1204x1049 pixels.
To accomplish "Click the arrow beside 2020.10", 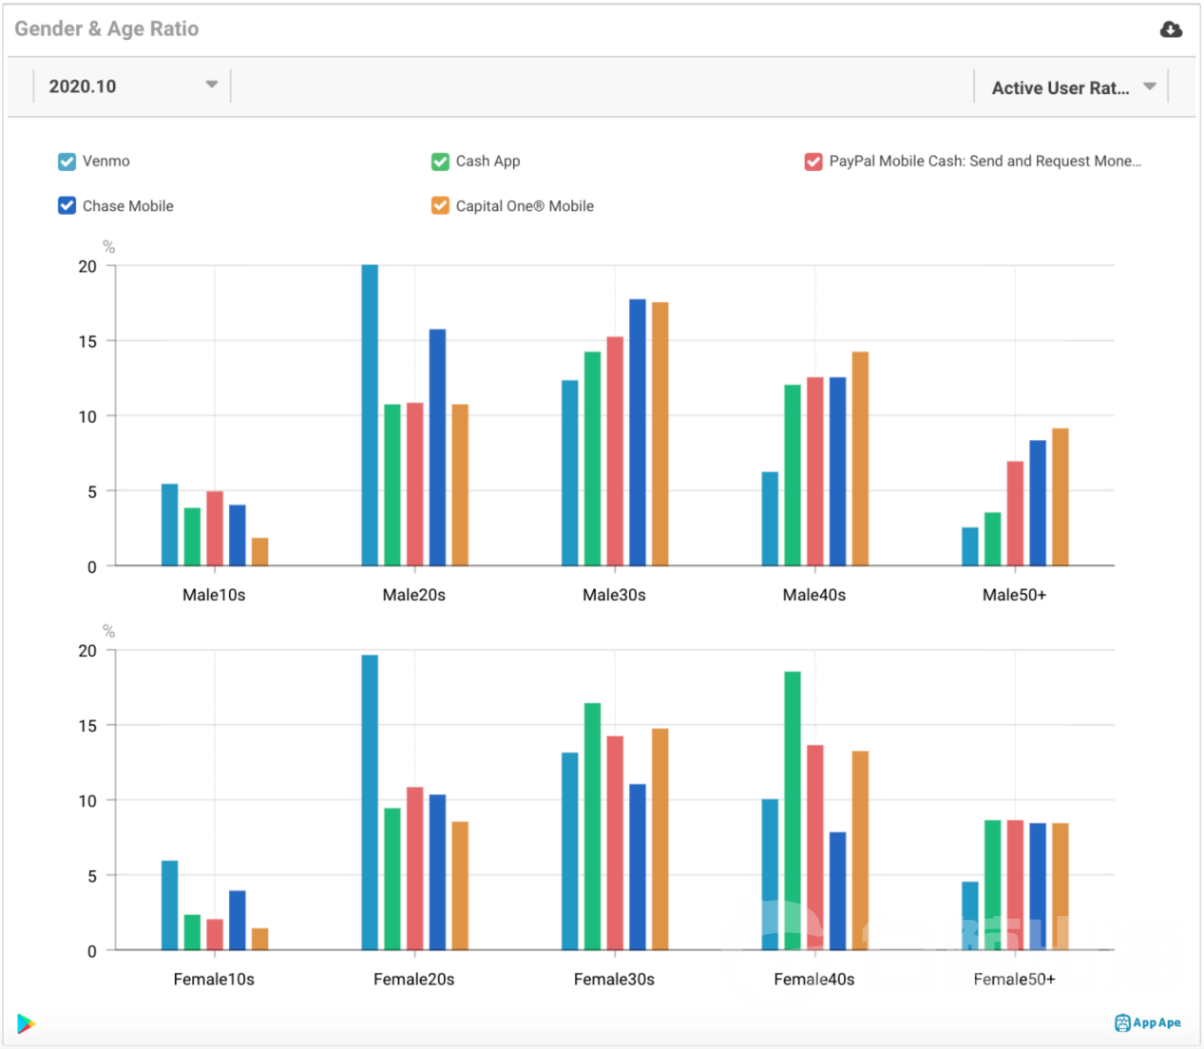I will click(x=211, y=85).
